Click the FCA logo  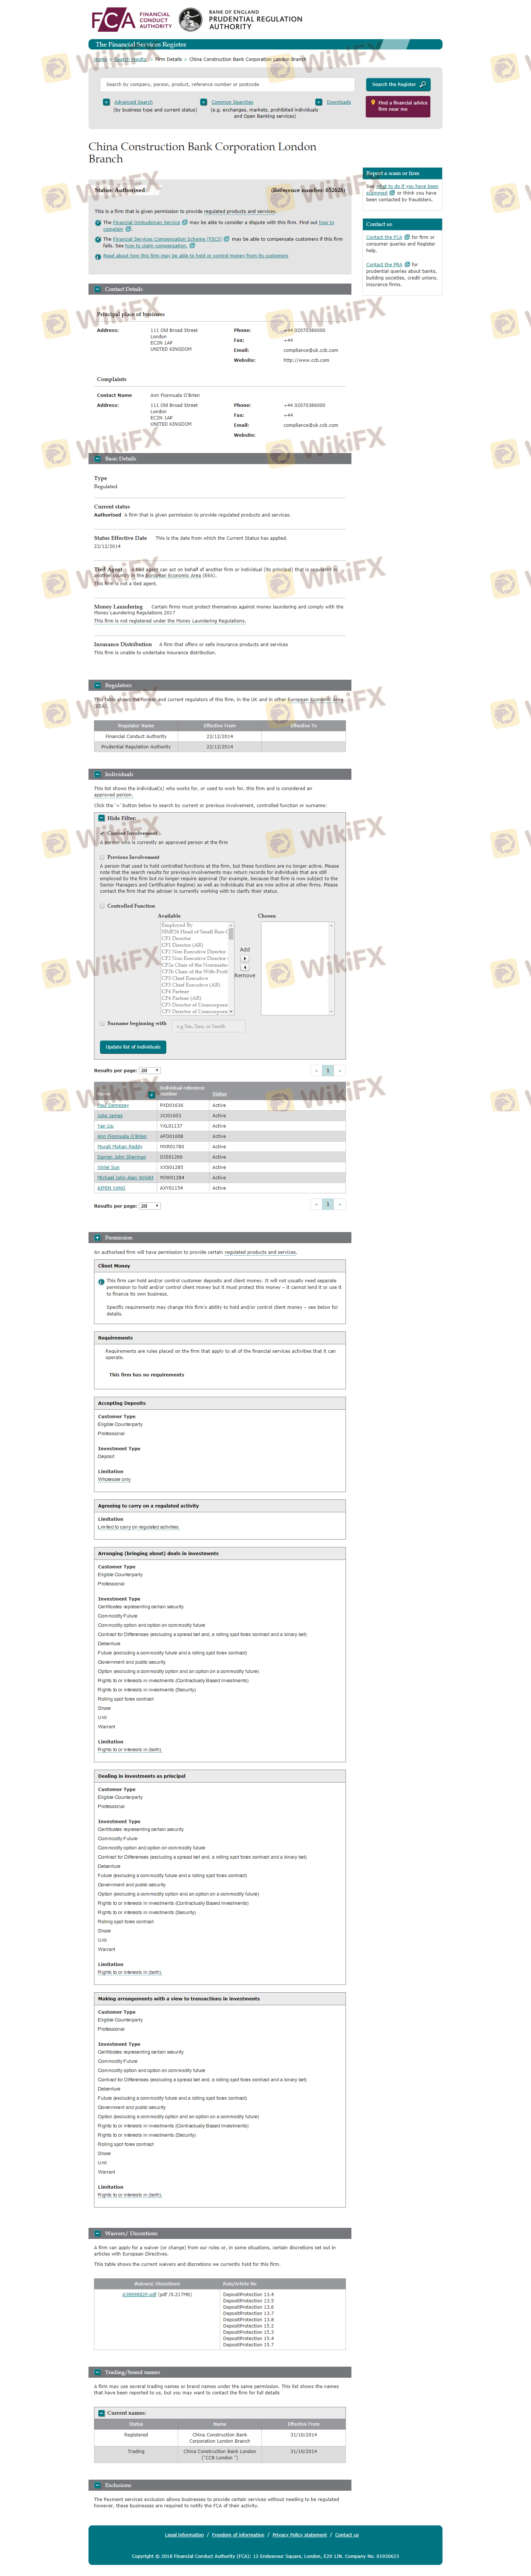pos(131,20)
